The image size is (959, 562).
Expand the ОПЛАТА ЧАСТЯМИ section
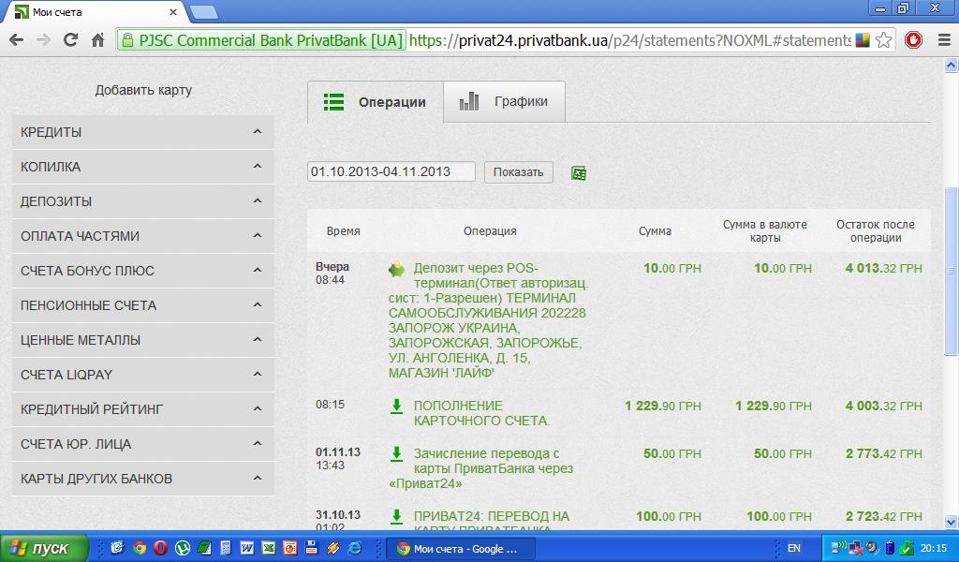143,236
